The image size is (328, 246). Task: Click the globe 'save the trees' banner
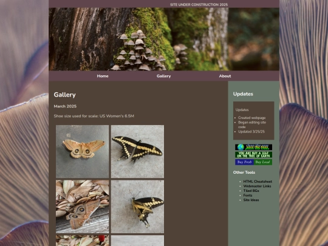tap(253, 147)
